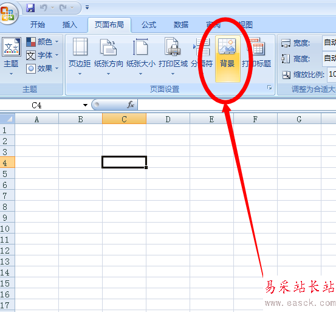Click the 宽度 width icon

tap(286, 43)
